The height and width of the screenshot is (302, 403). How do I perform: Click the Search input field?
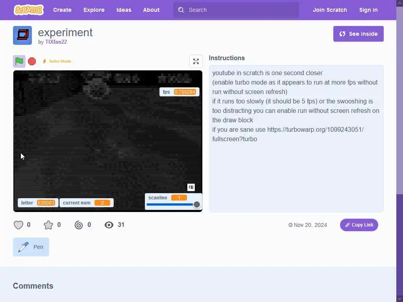pyautogui.click(x=236, y=10)
